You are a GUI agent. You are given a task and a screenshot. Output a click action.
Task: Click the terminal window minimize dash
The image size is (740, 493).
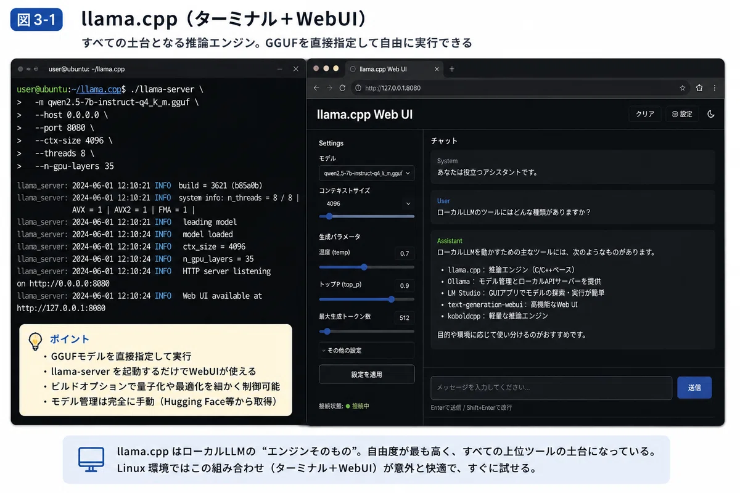click(x=280, y=69)
